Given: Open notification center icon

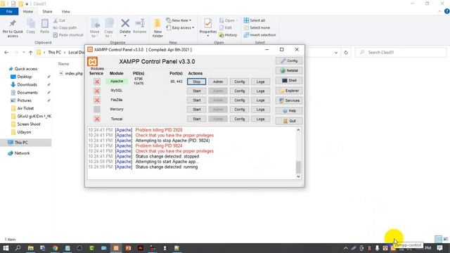Looking at the screenshot, I should point(439,248).
